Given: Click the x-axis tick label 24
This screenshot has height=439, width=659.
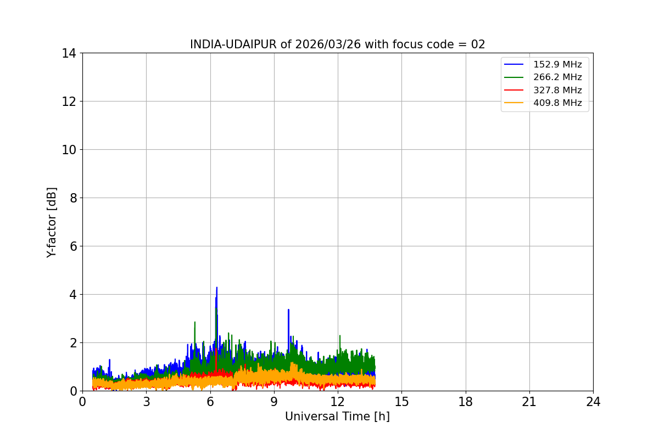Looking at the screenshot, I should coord(593,402).
